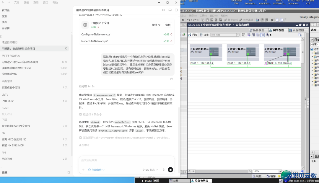This screenshot has height=183, width=319.
Task: Click the relations icon beside HMI connection box
Action: pyautogui.click(x=243, y=35)
